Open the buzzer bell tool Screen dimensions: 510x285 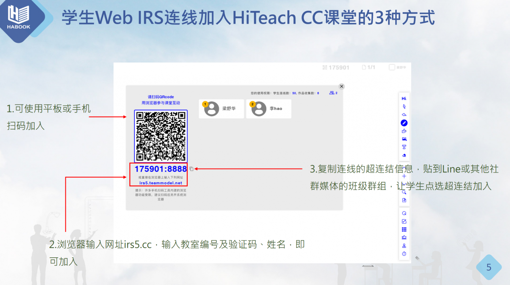404,237
